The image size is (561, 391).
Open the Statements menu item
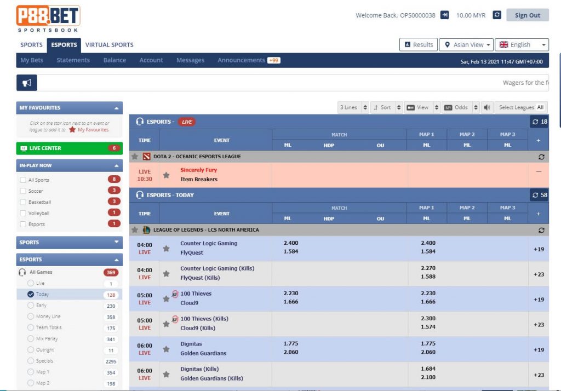73,60
